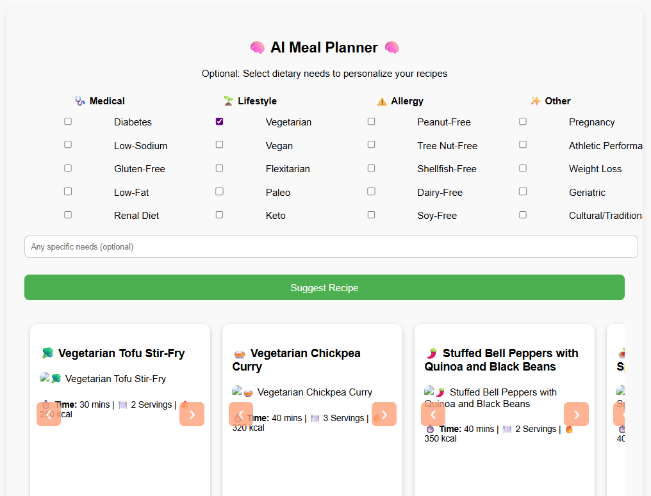Click the stethoscope icon beside Medical heading
This screenshot has height=496, width=651.
(80, 100)
